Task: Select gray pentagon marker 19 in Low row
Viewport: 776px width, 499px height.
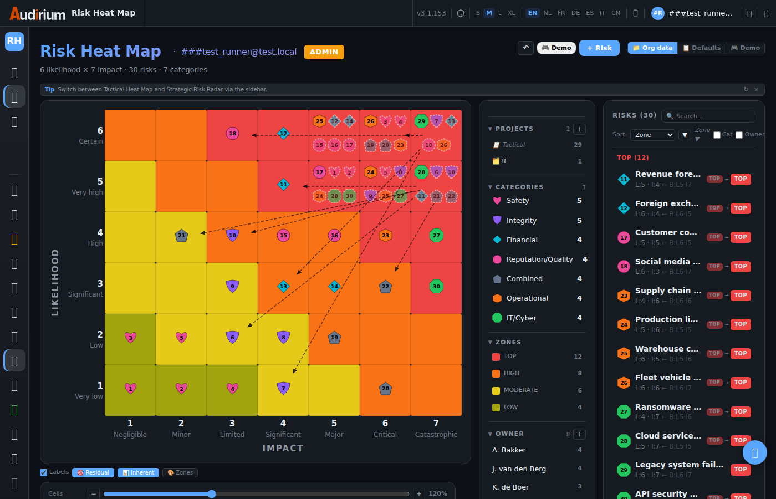Action: (334, 337)
